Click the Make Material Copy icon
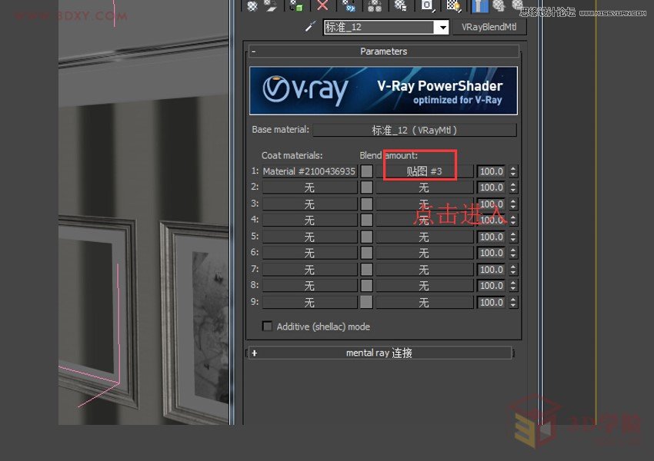 click(x=349, y=6)
